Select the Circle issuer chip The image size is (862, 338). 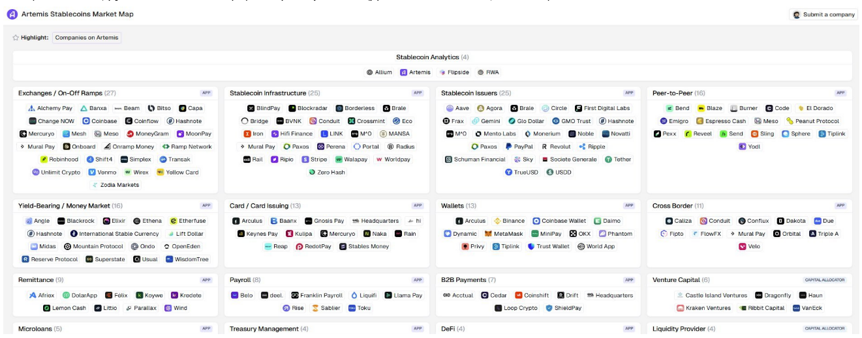coord(554,108)
